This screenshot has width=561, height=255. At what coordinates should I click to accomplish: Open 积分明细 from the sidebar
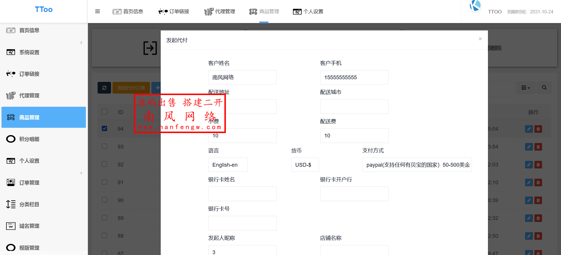click(29, 139)
